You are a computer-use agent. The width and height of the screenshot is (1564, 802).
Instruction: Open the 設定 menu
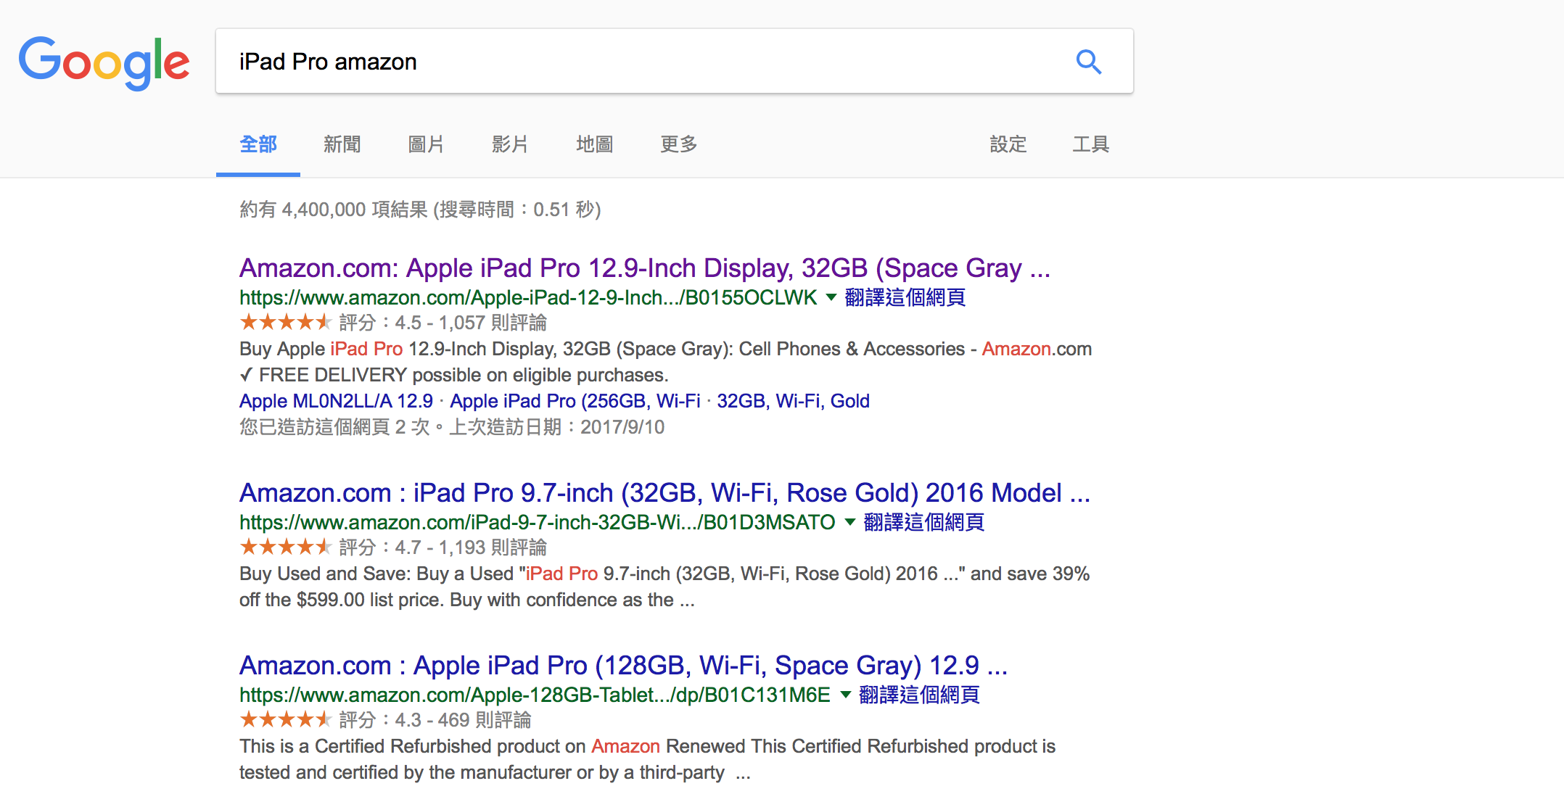(1008, 144)
